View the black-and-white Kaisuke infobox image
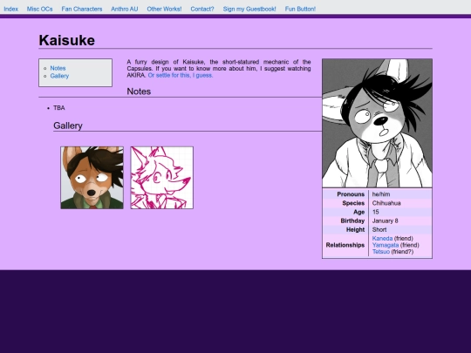The width and height of the screenshot is (471, 353). [377, 124]
